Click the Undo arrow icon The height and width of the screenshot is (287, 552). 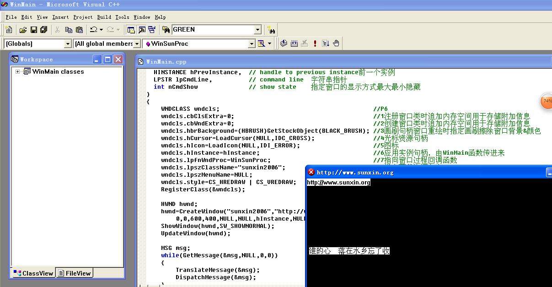(x=93, y=30)
